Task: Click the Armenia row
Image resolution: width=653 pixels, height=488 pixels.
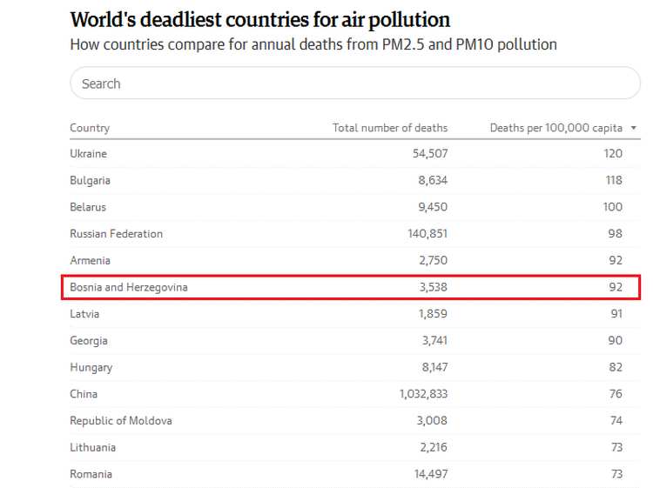Action: (x=90, y=260)
